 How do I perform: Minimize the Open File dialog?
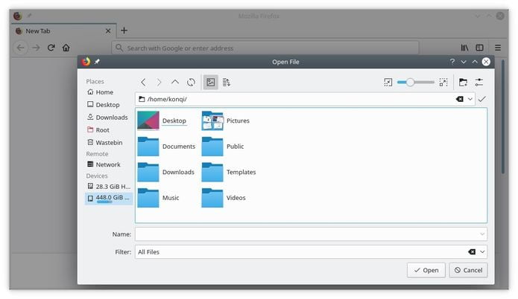pos(464,62)
